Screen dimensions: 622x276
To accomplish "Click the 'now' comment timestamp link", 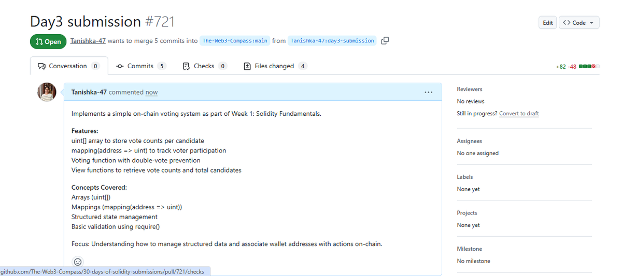I will coord(151,93).
